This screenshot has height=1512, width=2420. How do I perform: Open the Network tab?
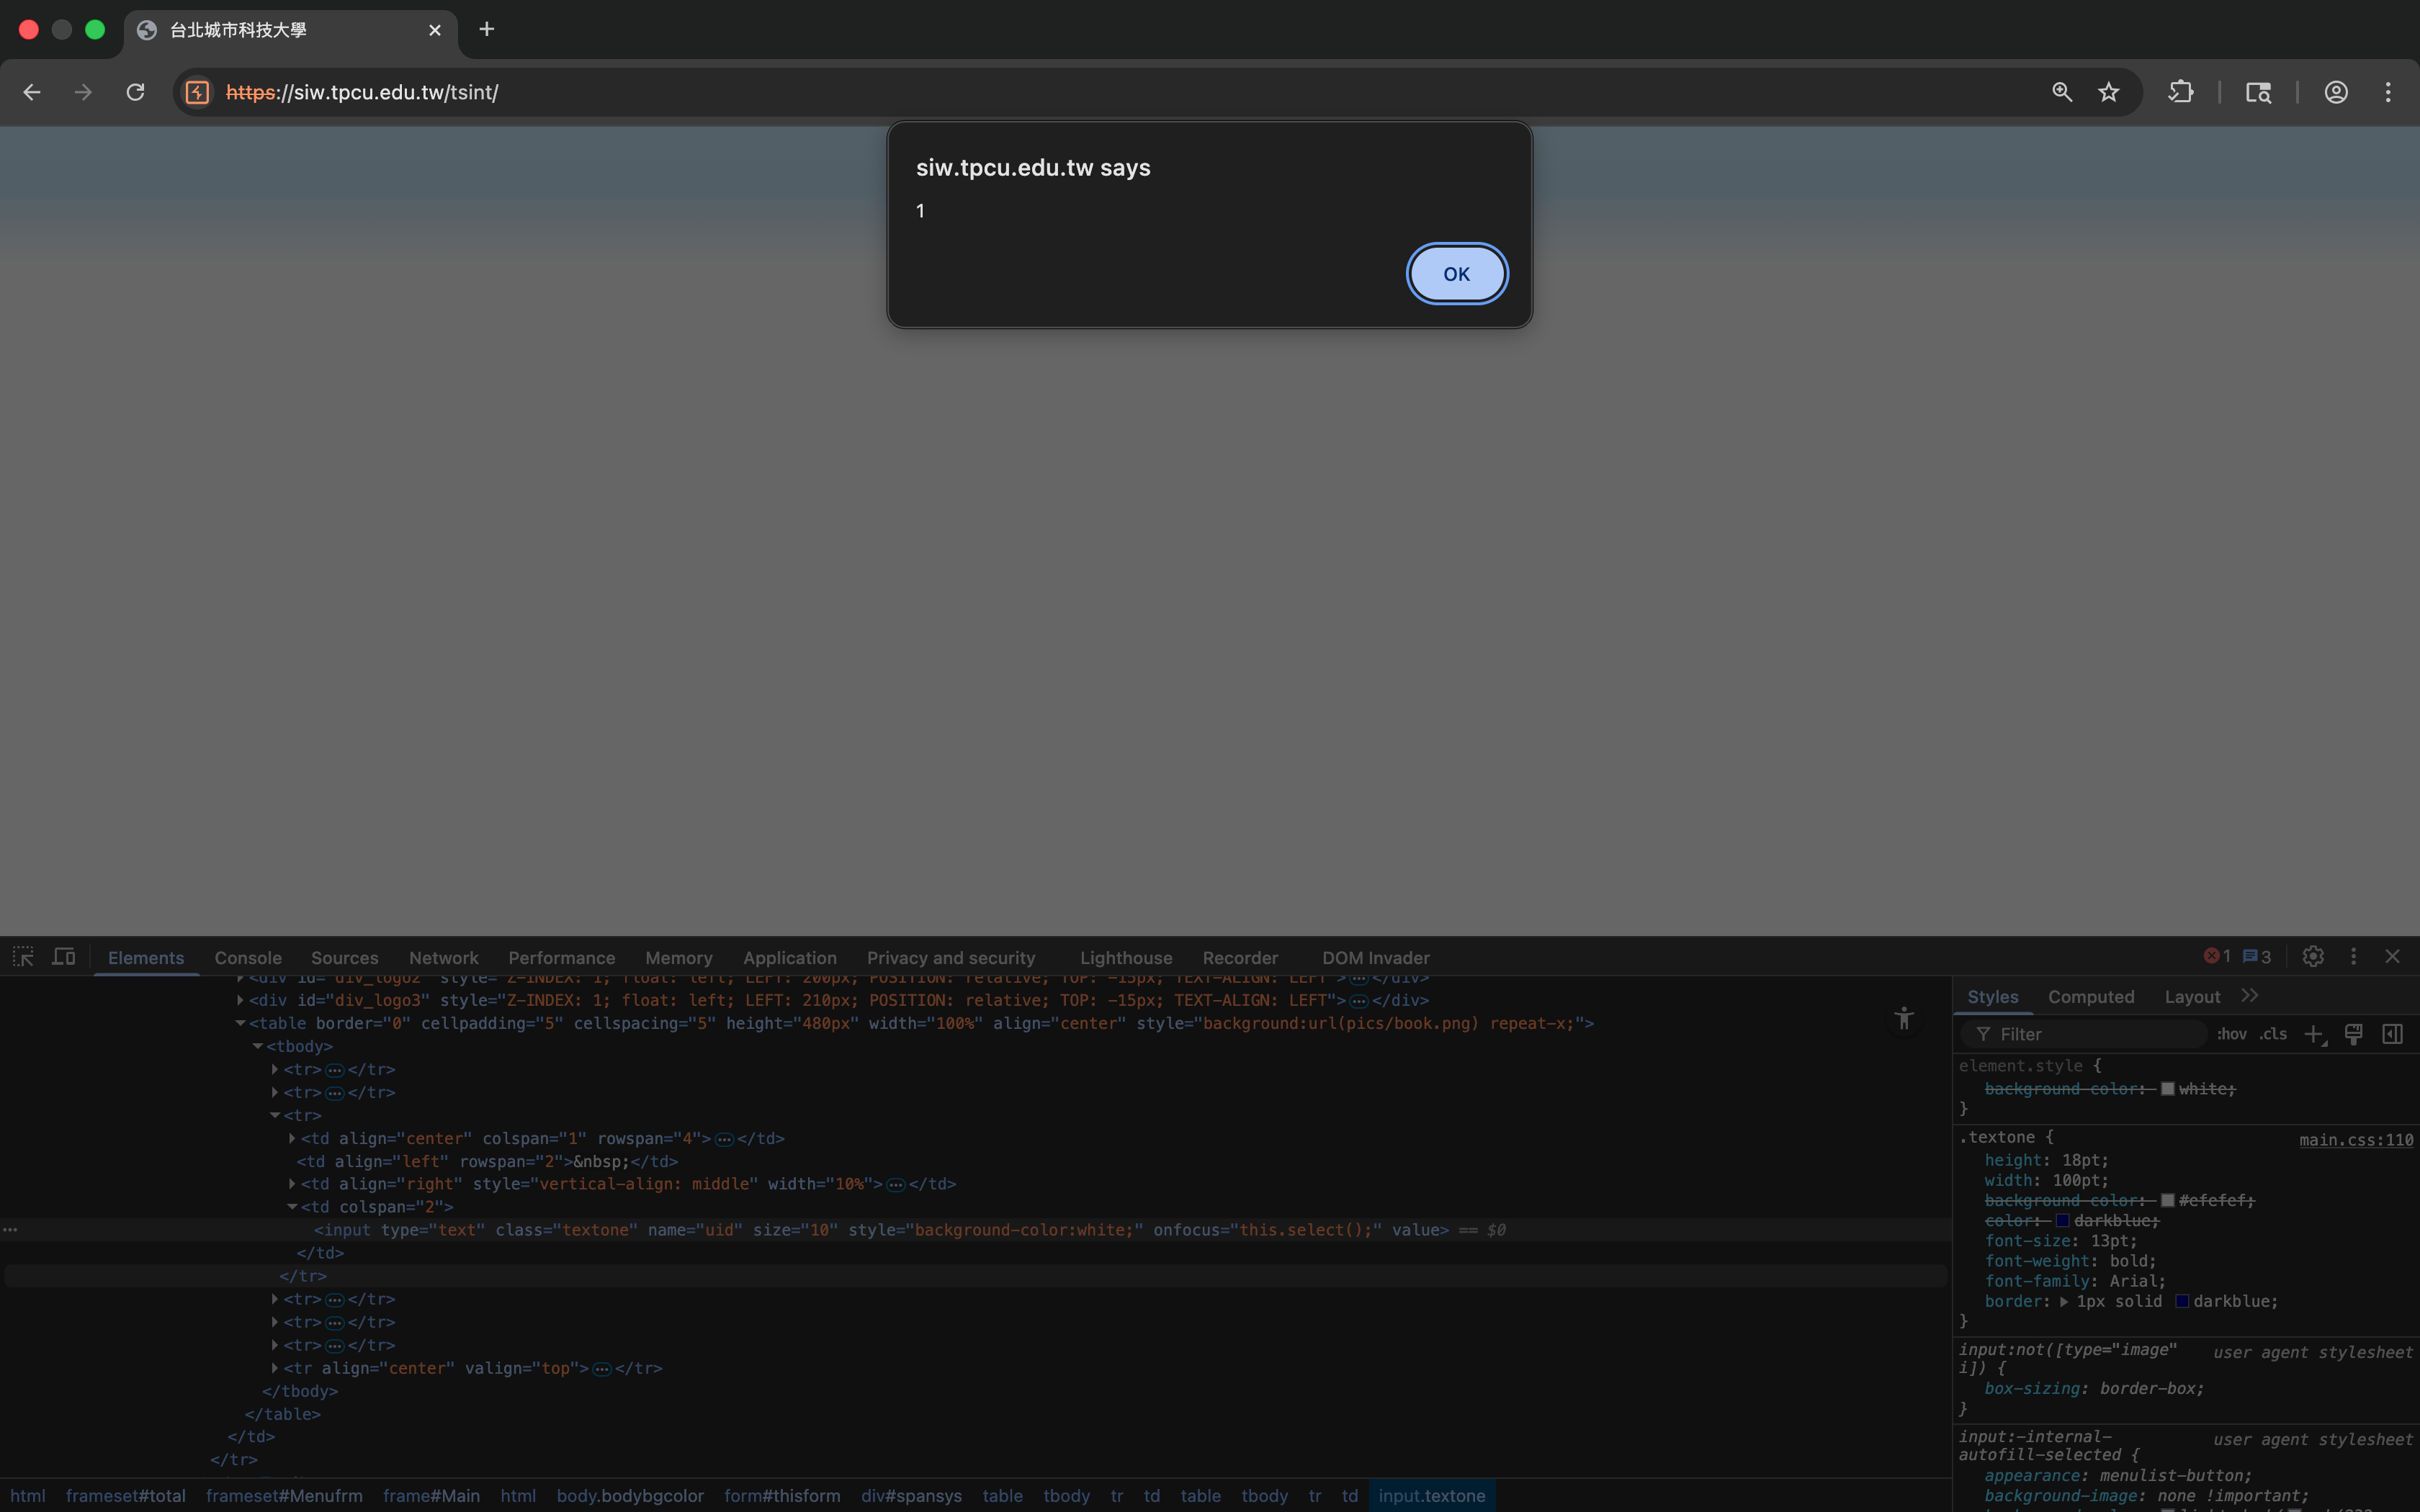click(x=444, y=958)
